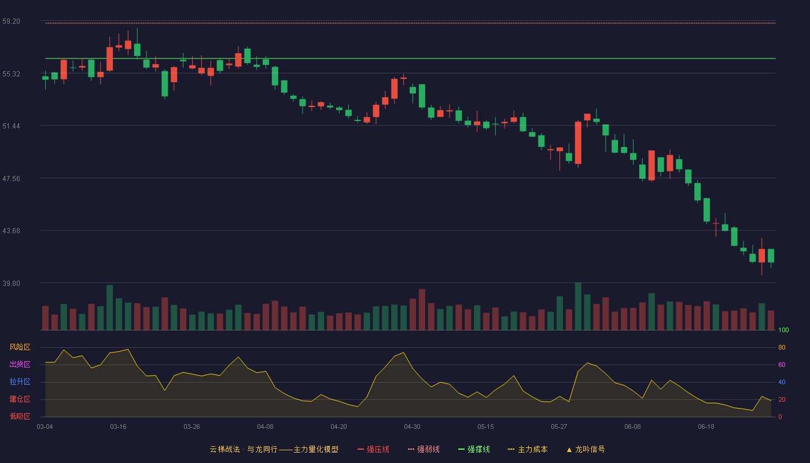Toggle the 强撑线 legend entry
This screenshot has width=810, height=463.
(474, 449)
